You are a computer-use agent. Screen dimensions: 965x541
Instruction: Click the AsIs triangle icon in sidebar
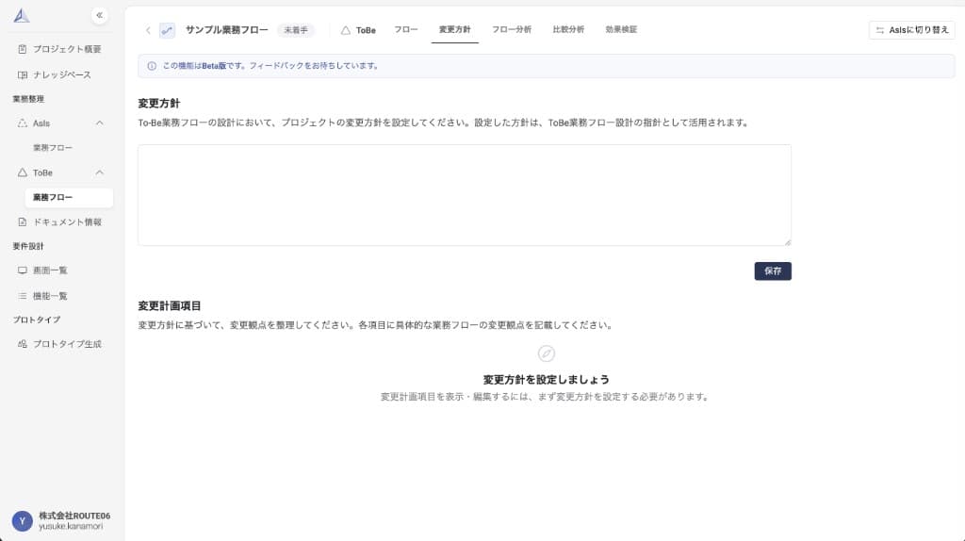pyautogui.click(x=23, y=123)
